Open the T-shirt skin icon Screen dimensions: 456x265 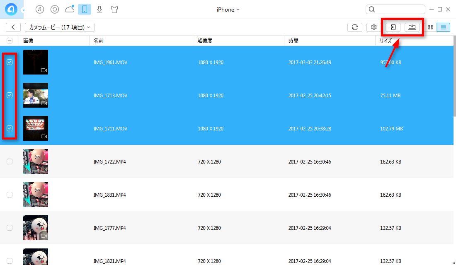tap(114, 10)
